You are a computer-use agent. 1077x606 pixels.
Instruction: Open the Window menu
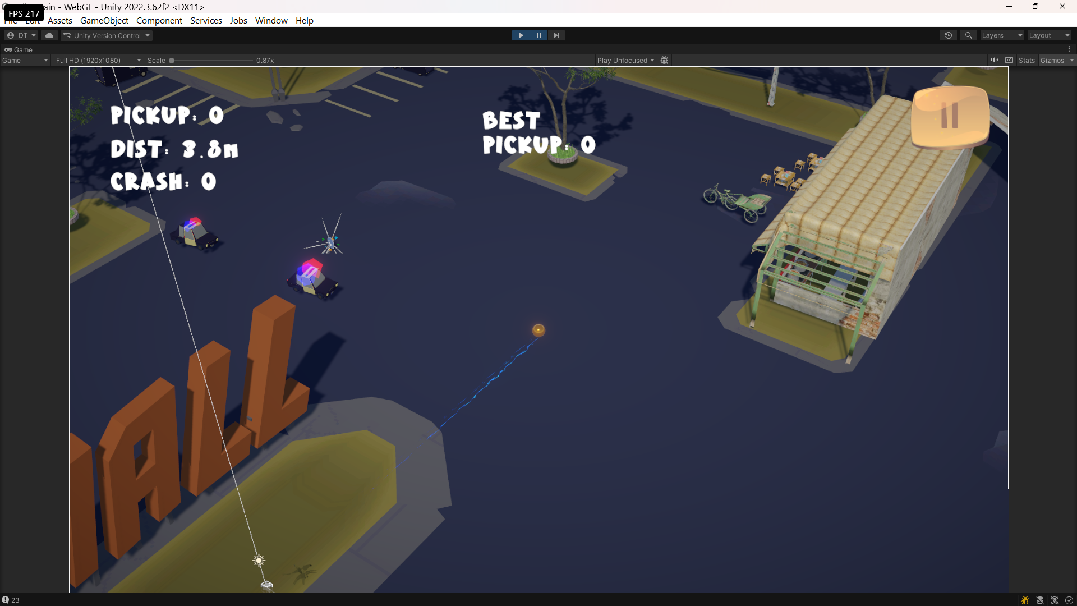click(x=271, y=21)
